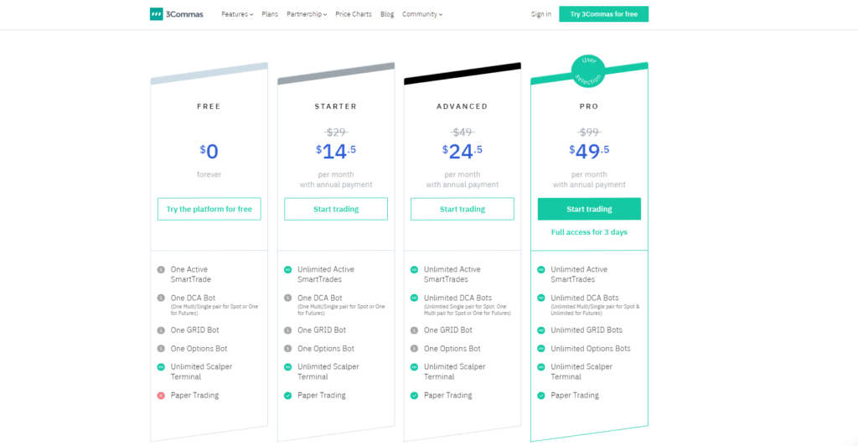Click Pro Unlimited DCA Bots icon

click(541, 298)
